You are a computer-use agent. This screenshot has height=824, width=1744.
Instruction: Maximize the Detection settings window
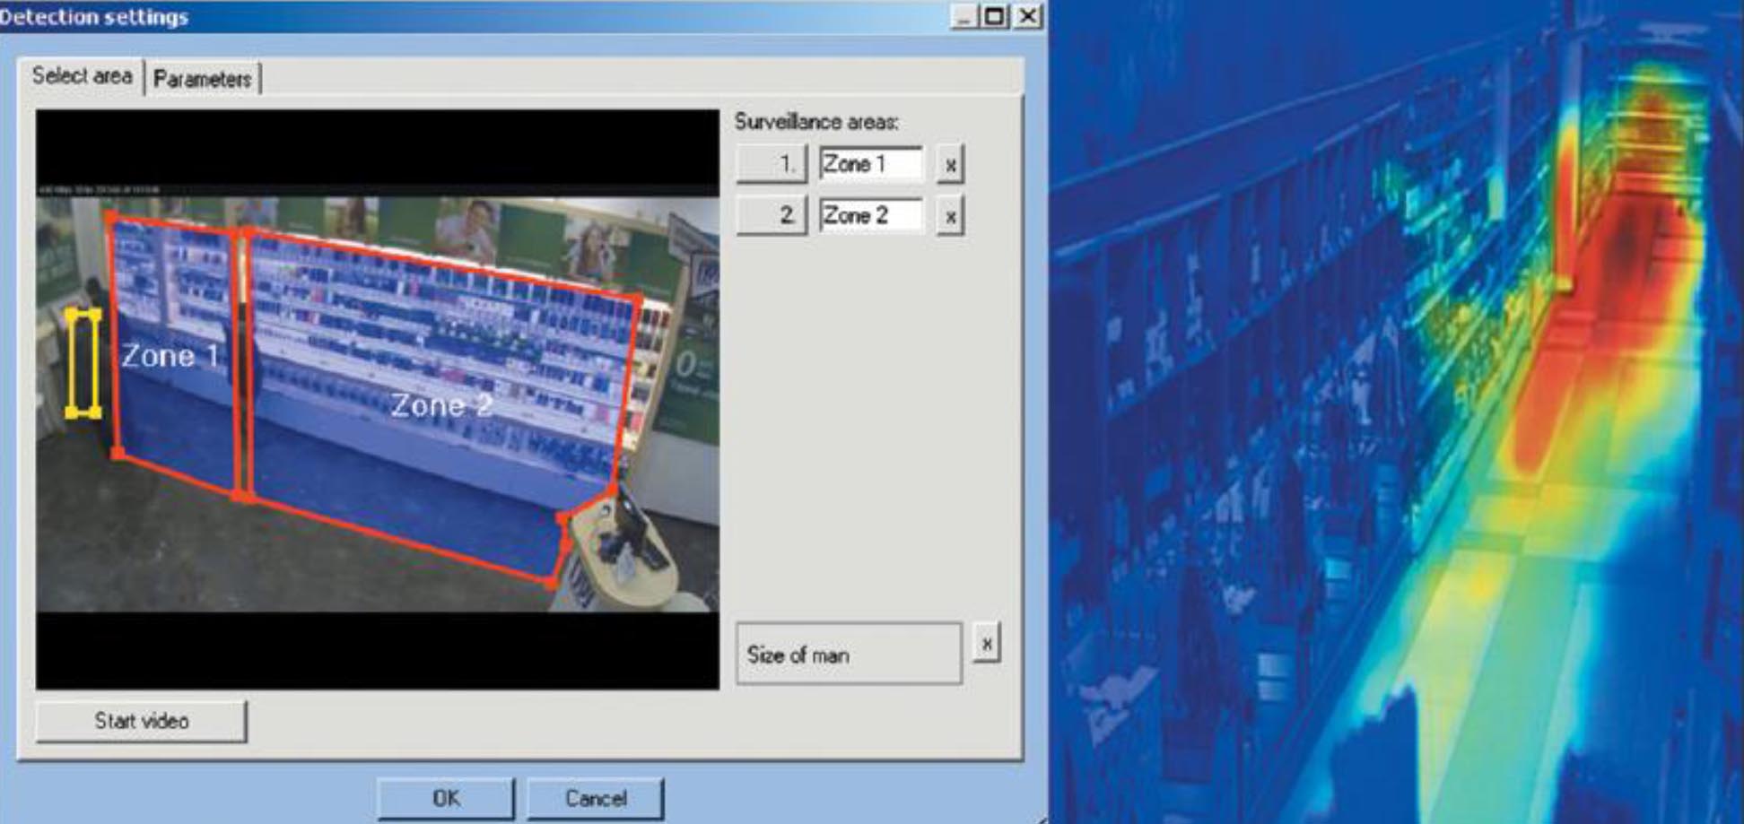coord(995,16)
